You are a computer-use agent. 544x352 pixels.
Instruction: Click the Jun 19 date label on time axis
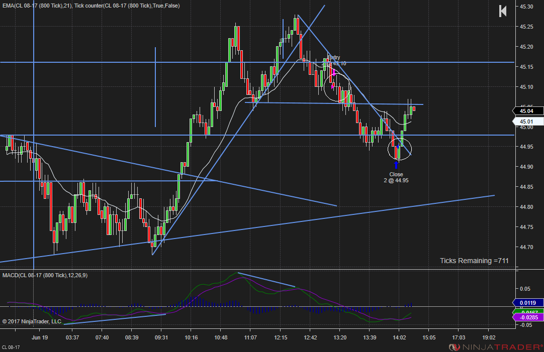click(x=40, y=337)
